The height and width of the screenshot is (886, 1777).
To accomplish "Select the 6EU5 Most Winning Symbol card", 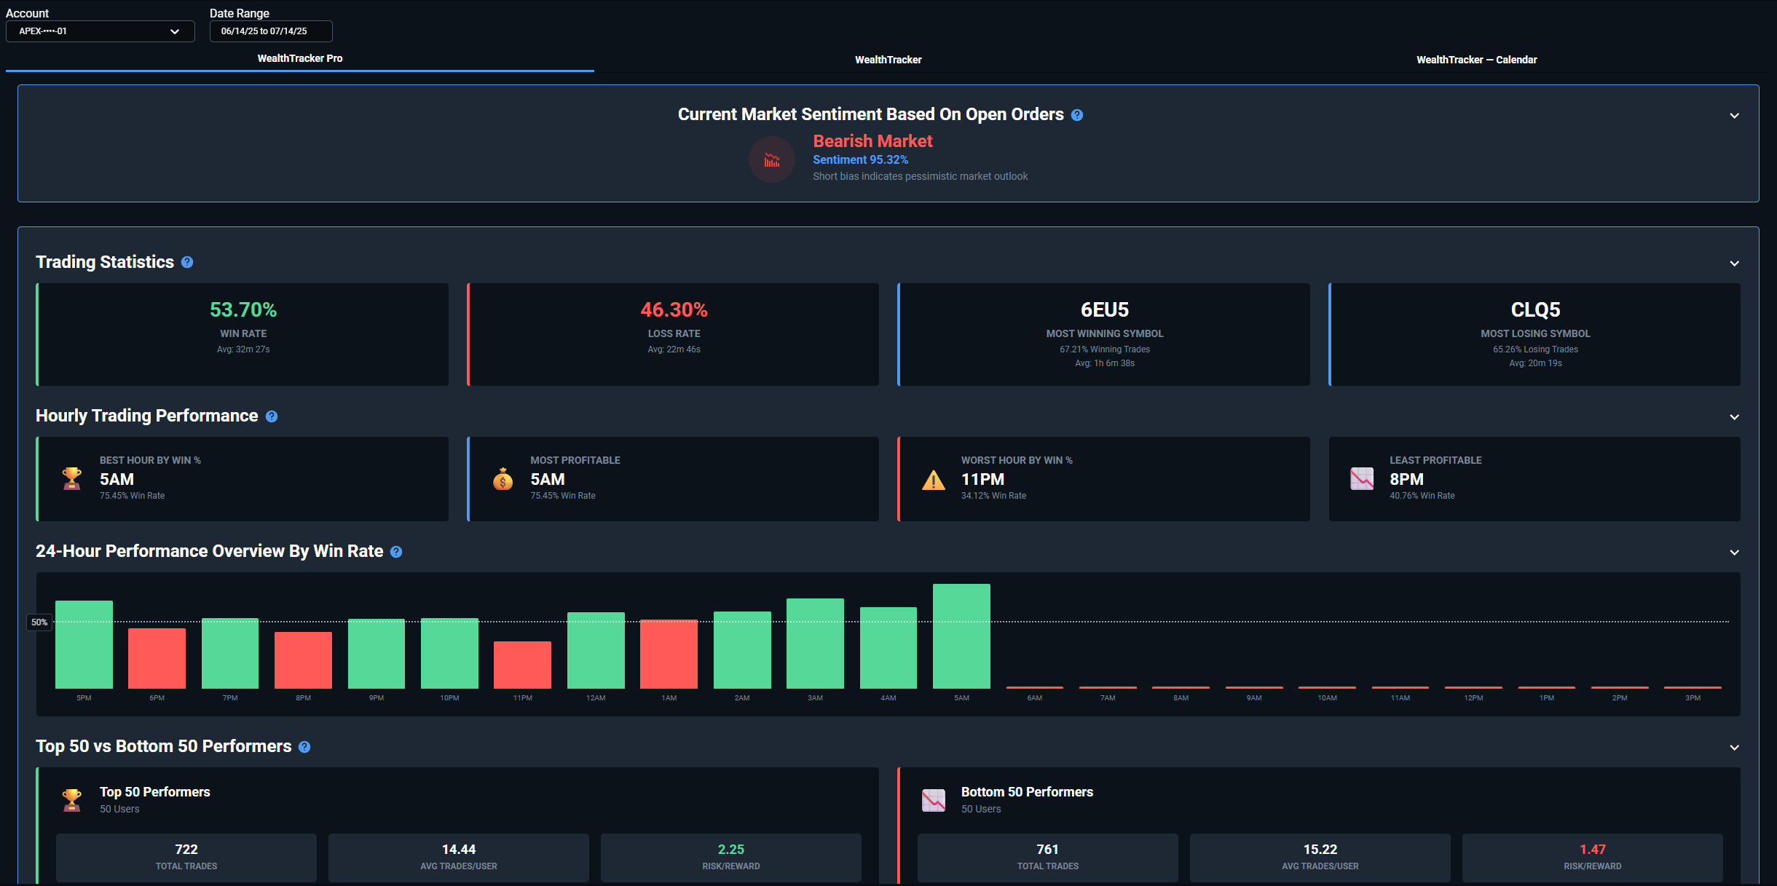I will pyautogui.click(x=1104, y=334).
